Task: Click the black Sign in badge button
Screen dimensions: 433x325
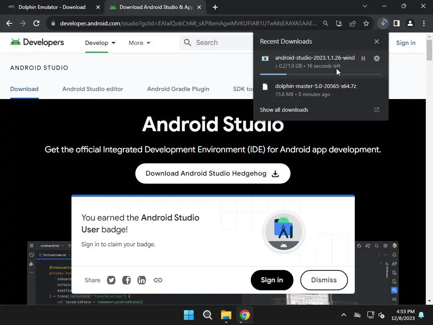Action: click(272, 280)
